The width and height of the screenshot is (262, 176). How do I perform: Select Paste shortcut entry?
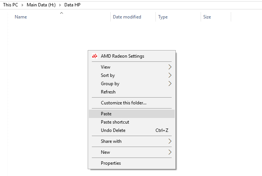[132, 122]
